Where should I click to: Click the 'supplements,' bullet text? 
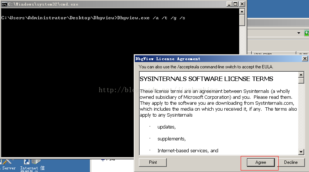(172, 139)
